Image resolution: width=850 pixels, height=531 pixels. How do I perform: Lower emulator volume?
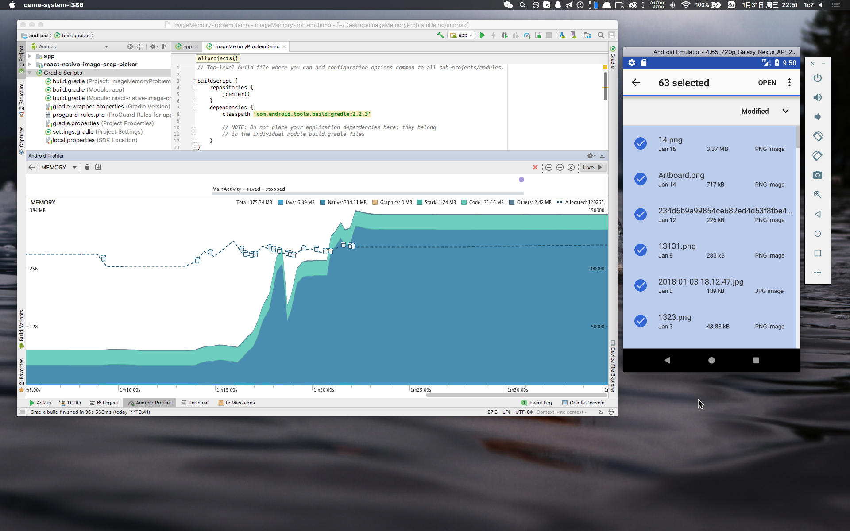coord(818,117)
